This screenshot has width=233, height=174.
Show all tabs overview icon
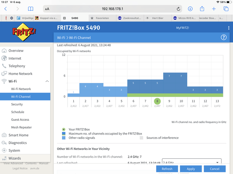click(226, 9)
